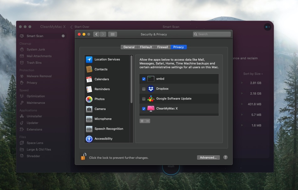
Task: Open Speech Recognition privacy category
Action: point(107,129)
